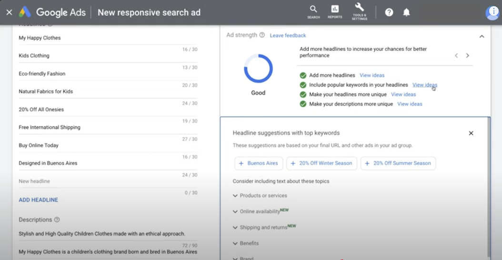Viewport: 502px width, 260px height.
Task: Expand Products or services topic
Action: (260, 195)
